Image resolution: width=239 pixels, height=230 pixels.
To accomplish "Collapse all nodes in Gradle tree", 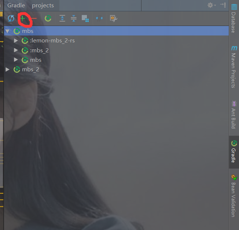I will pos(74,18).
